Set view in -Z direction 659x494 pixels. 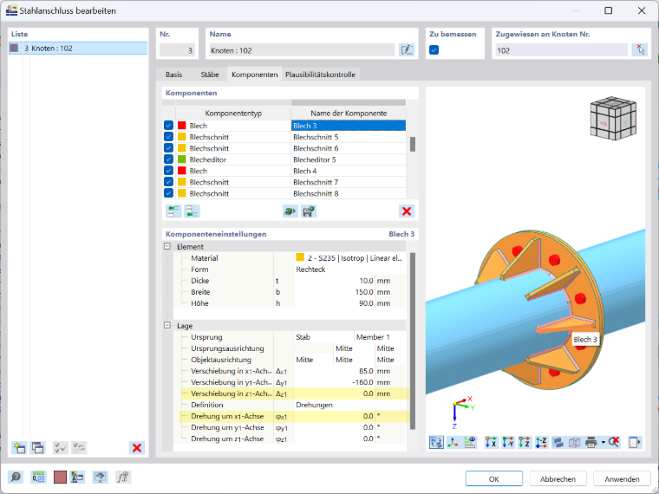(541, 442)
